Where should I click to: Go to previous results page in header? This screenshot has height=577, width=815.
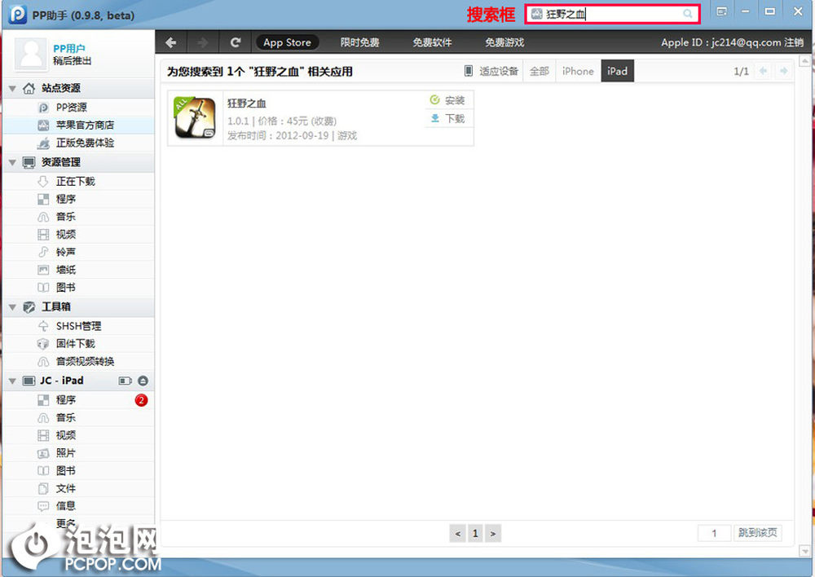[763, 71]
